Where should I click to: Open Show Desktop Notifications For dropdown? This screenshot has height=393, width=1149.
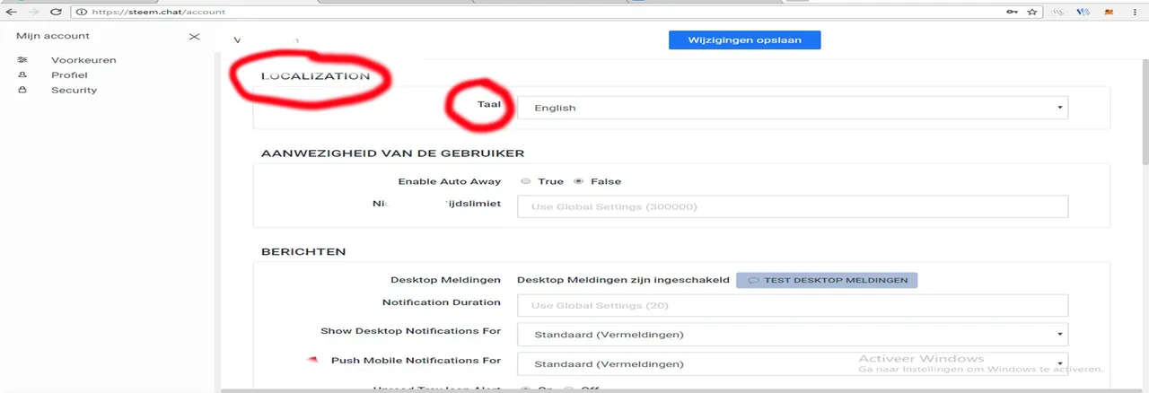[793, 335]
